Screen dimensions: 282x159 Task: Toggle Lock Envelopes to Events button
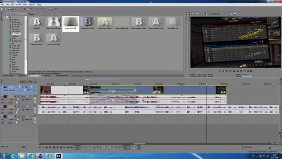(x=139, y=148)
